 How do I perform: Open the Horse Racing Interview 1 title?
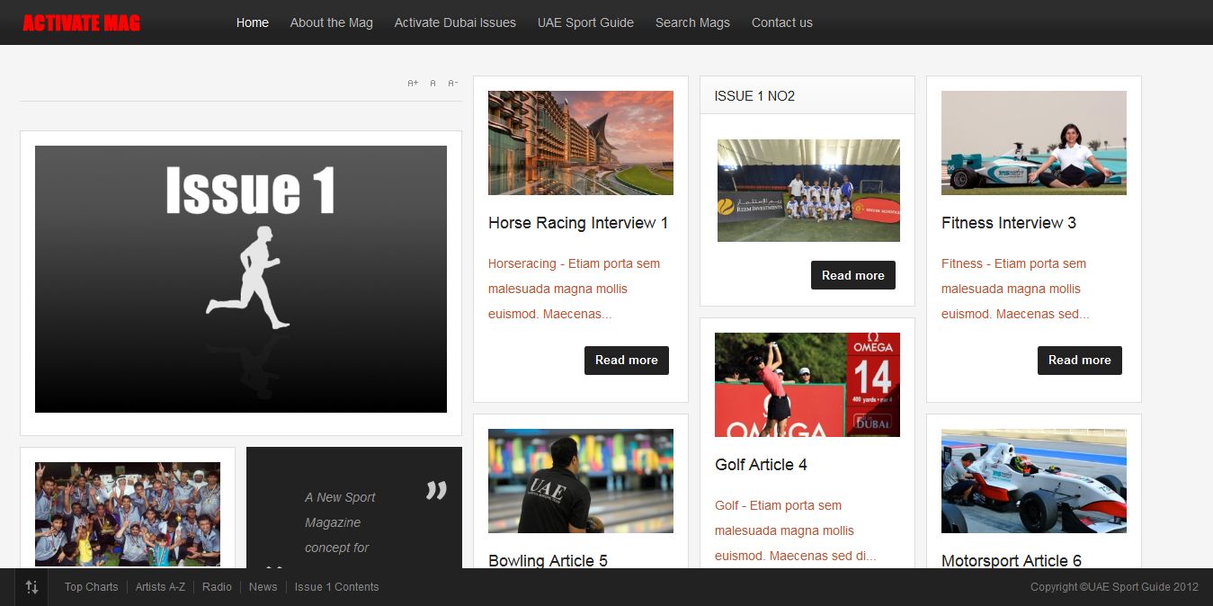tap(578, 223)
